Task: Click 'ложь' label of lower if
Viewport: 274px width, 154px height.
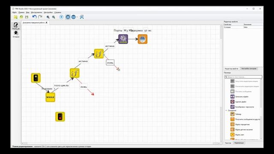Action: [83, 87]
